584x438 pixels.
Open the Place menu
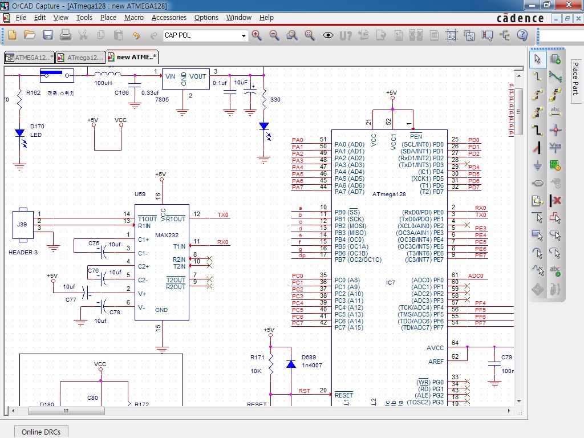point(108,18)
